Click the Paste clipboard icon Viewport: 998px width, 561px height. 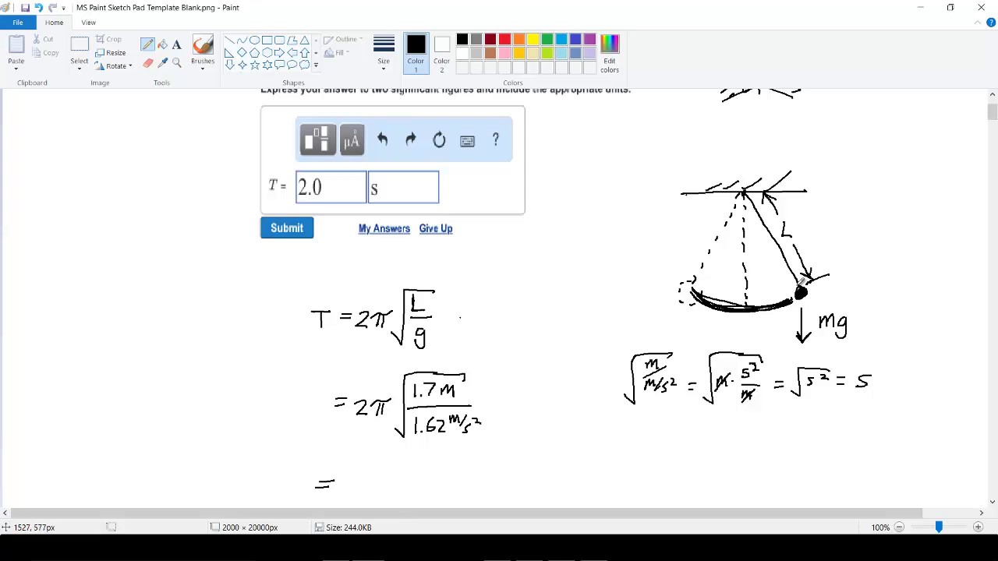(x=16, y=46)
